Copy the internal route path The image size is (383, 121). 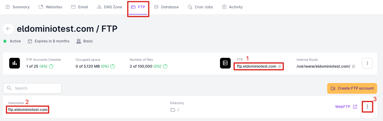click(354, 66)
